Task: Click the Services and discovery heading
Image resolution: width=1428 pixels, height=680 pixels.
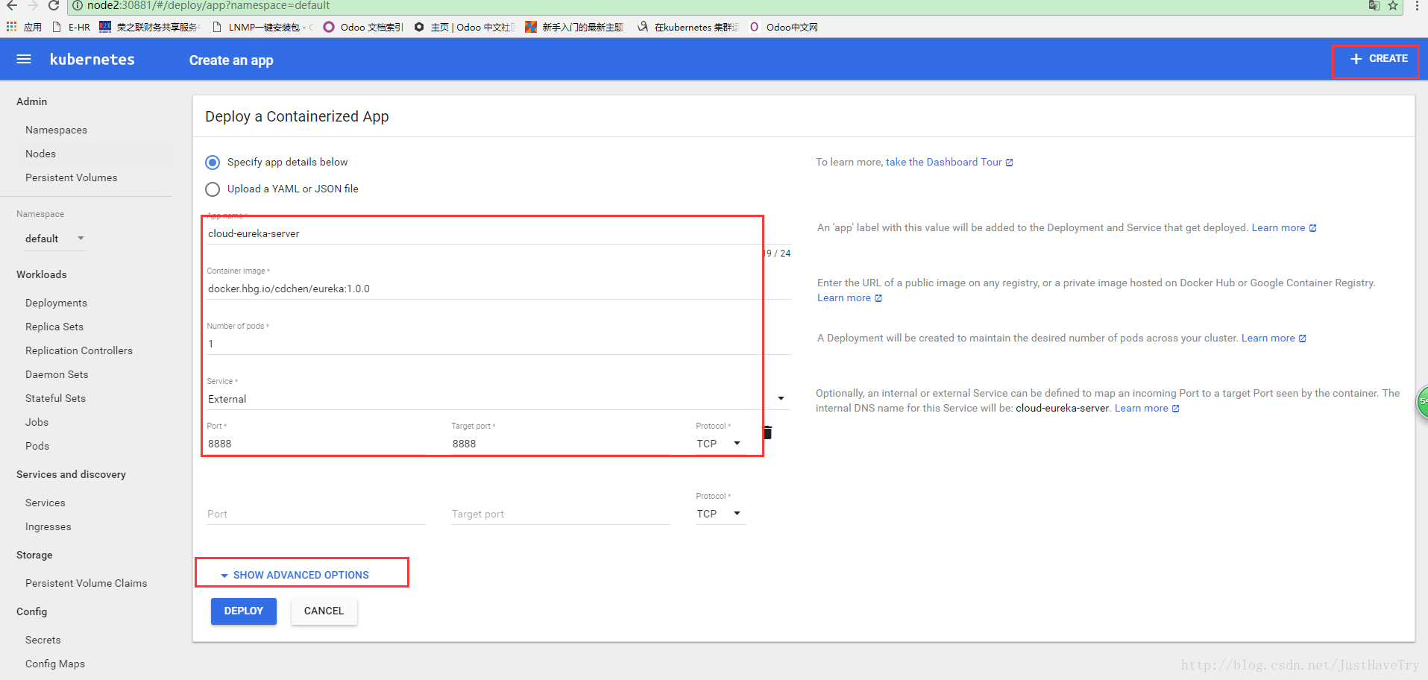Action: click(71, 474)
